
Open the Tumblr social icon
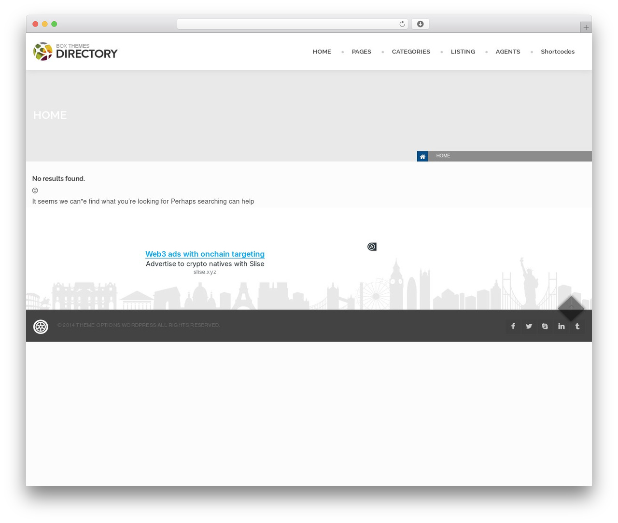coord(577,326)
